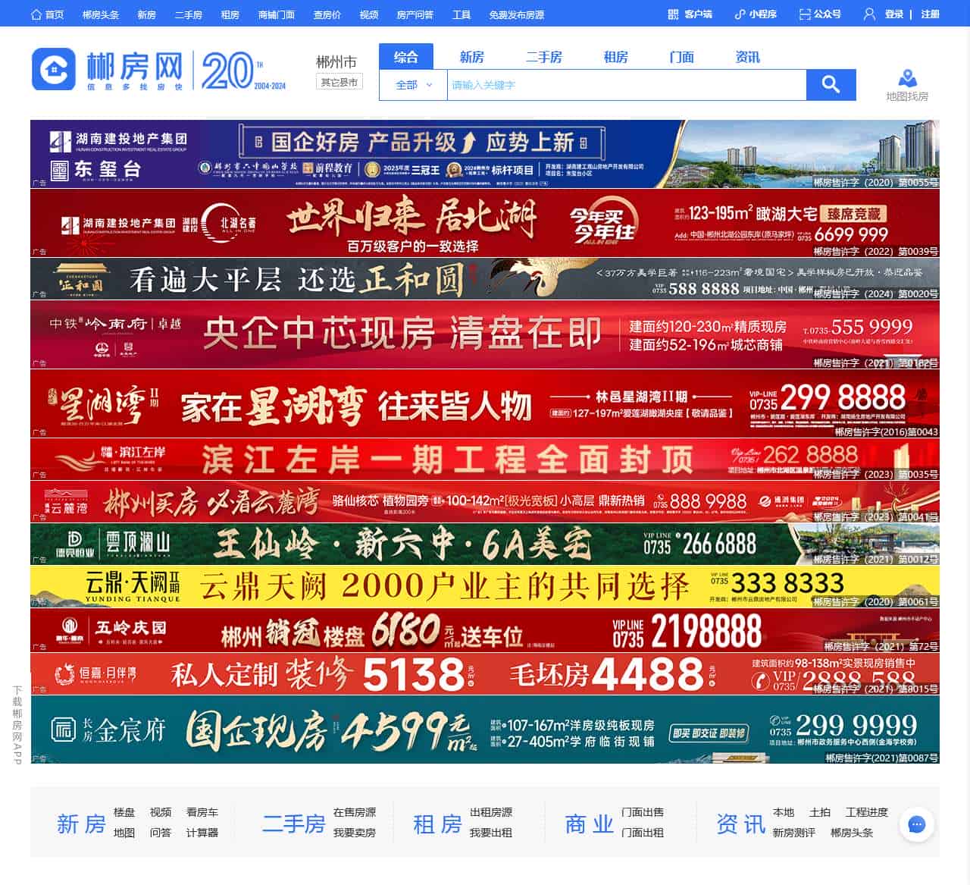
Task: Expand the 全部 category dropdown
Action: (414, 85)
